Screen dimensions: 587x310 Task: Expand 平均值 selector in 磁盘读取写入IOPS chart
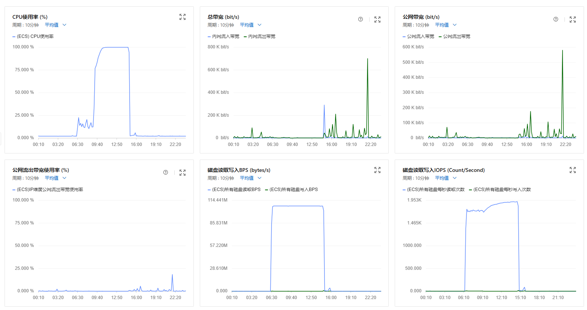coord(445,178)
